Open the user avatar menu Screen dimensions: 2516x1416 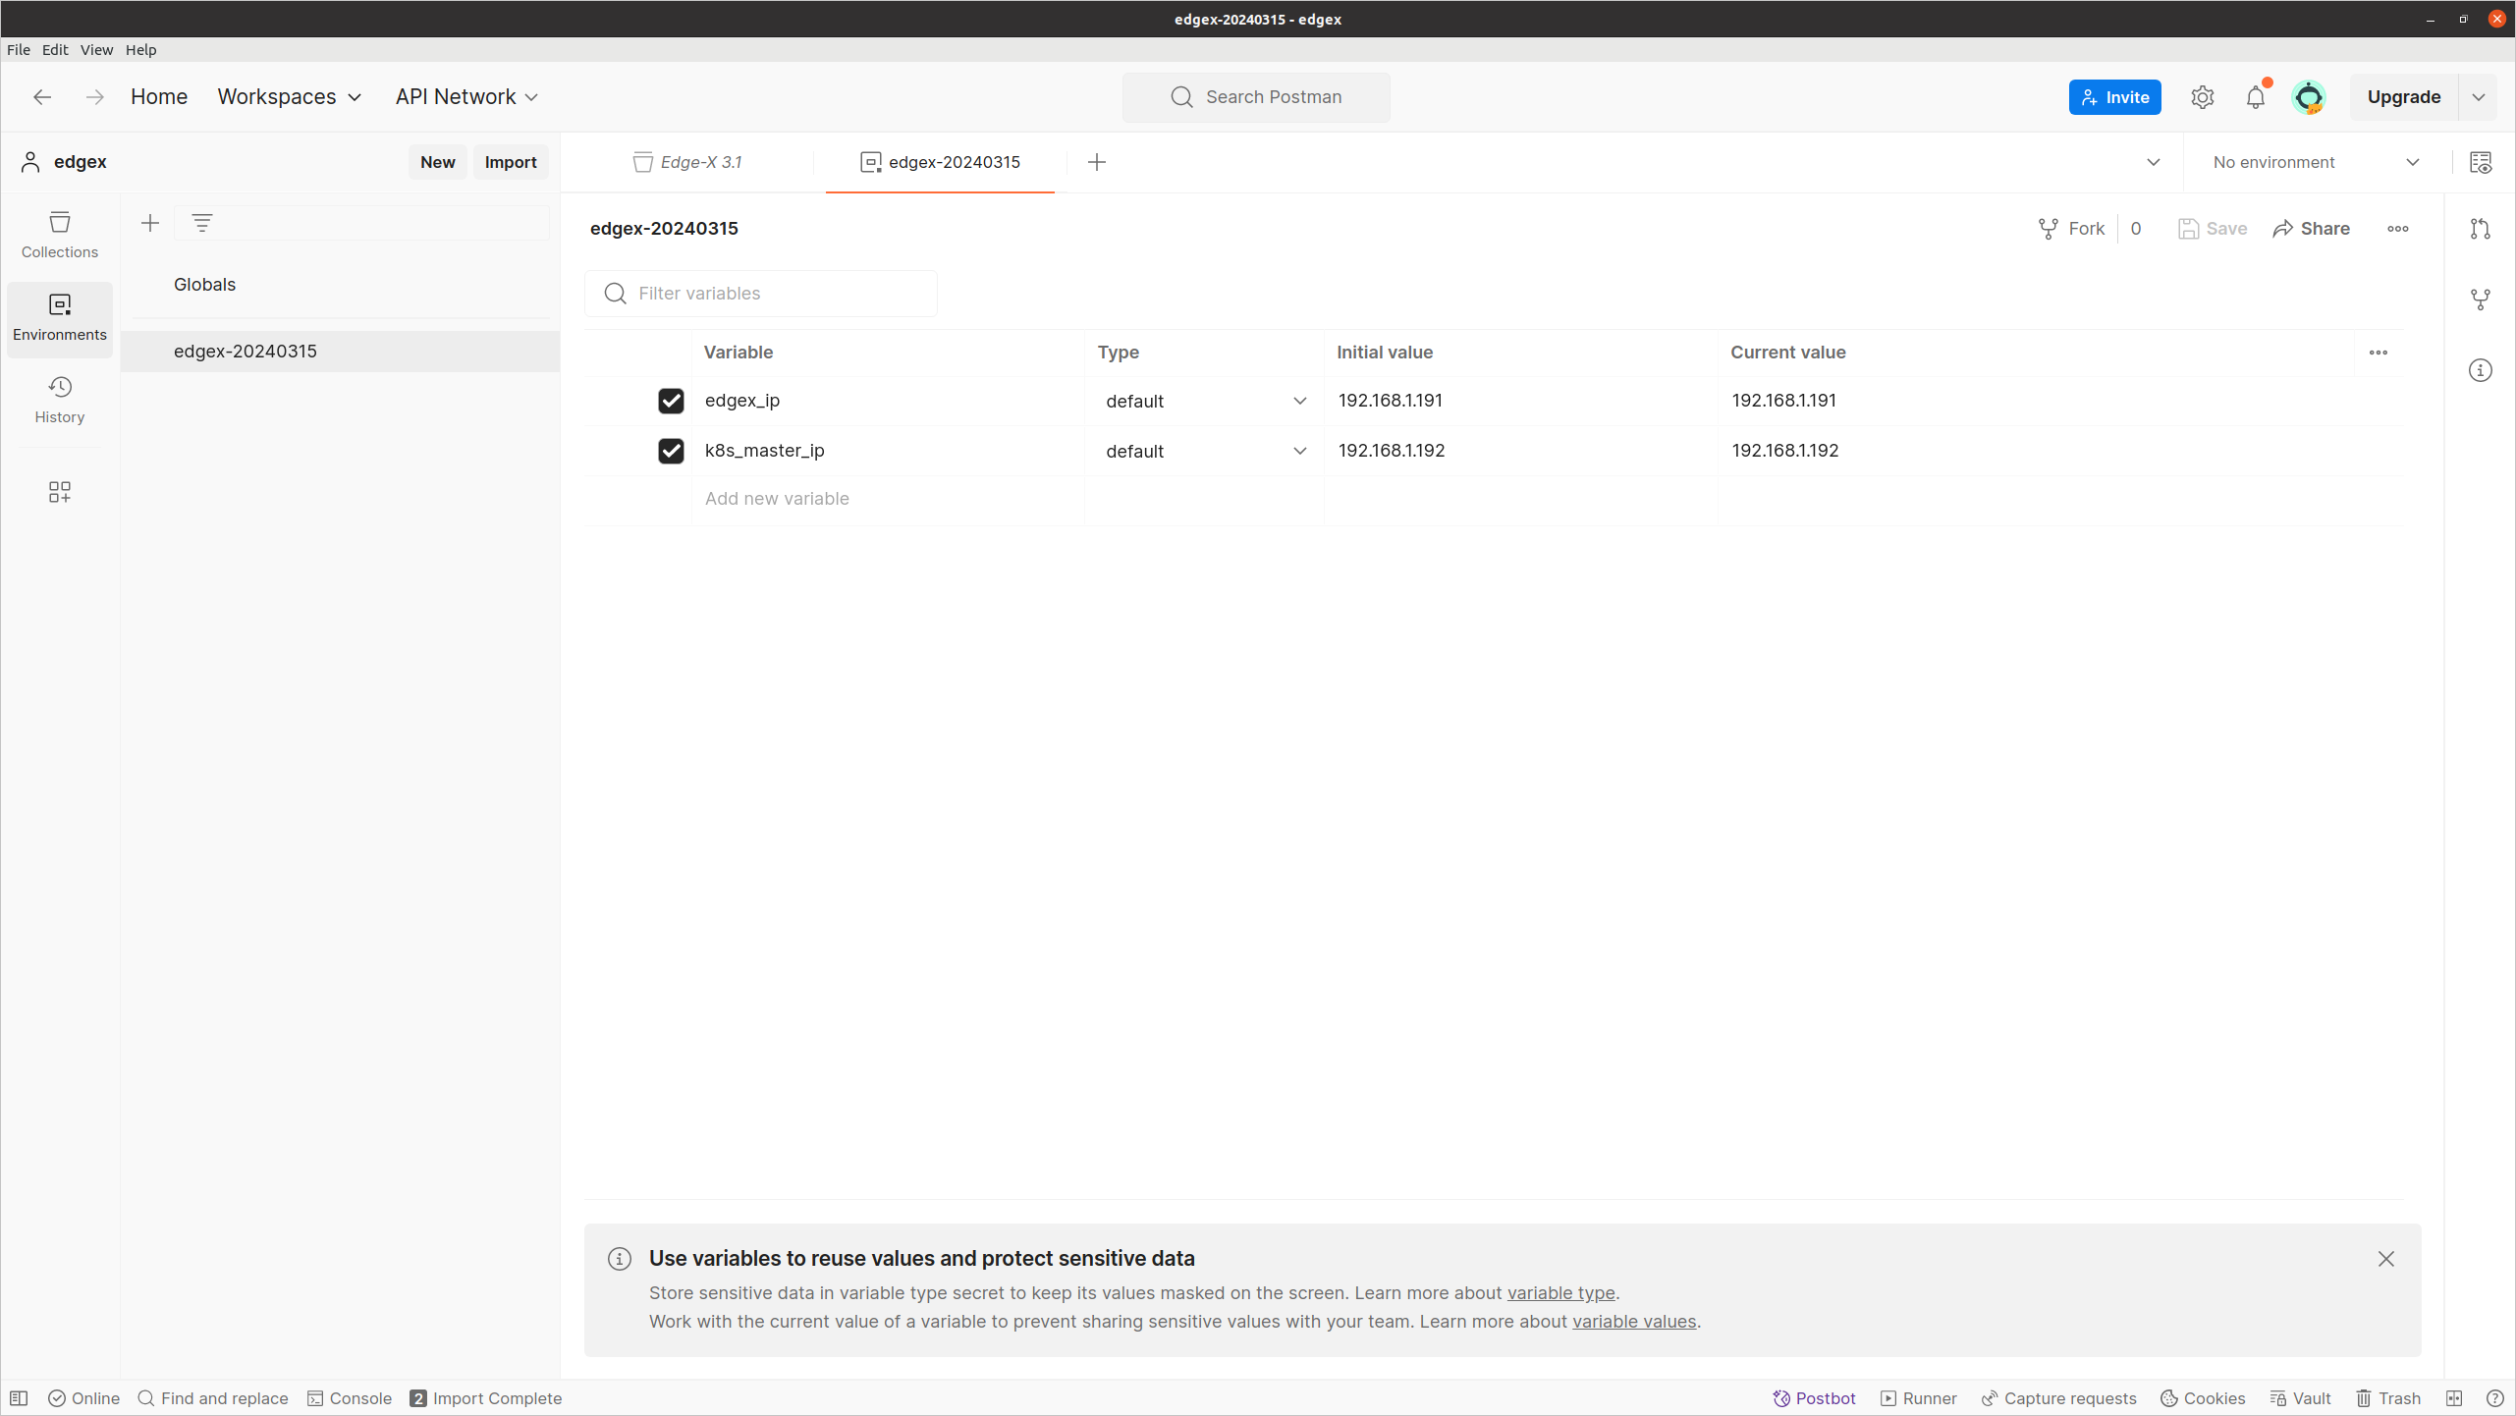(x=2309, y=96)
